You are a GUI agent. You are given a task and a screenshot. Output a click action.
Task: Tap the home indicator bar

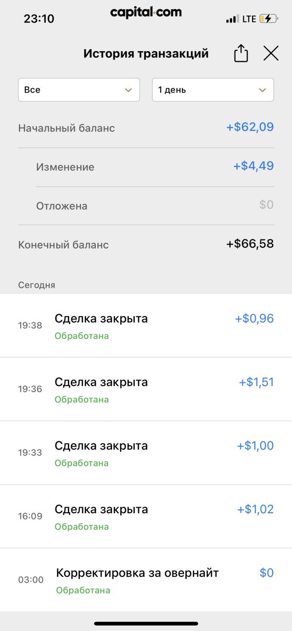(x=146, y=623)
